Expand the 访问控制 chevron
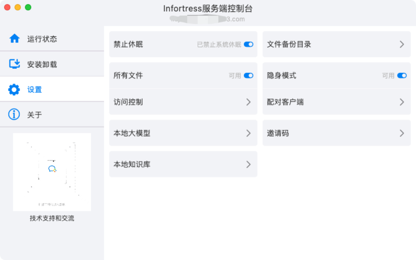The height and width of the screenshot is (260, 416). tap(248, 102)
